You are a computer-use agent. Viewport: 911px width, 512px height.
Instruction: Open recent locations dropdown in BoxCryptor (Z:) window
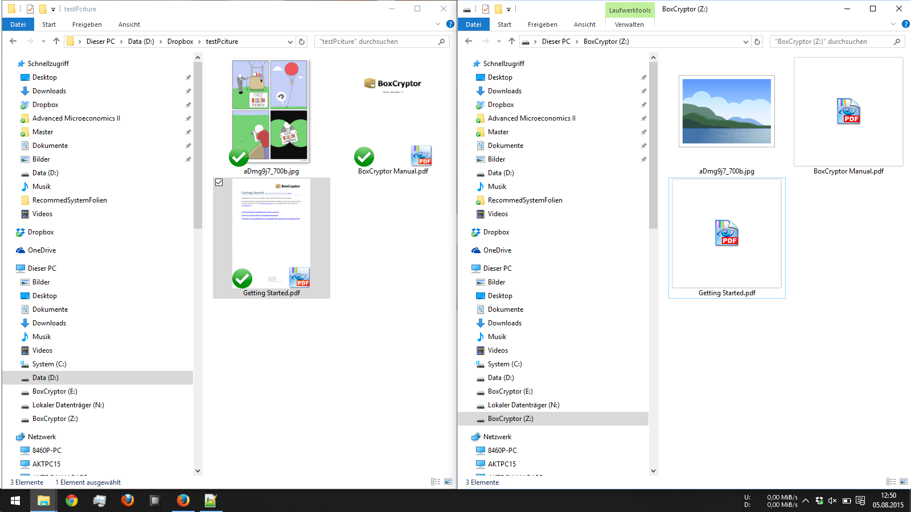coord(499,42)
